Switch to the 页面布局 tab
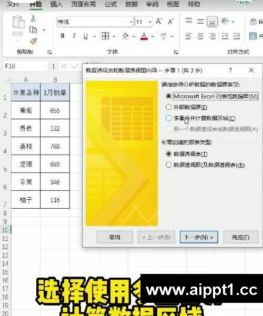Screen dimensions: 263x316 pos(84,4)
